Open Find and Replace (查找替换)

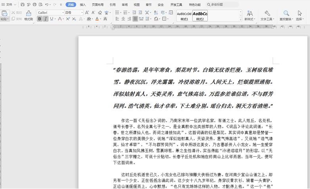tap(286, 16)
